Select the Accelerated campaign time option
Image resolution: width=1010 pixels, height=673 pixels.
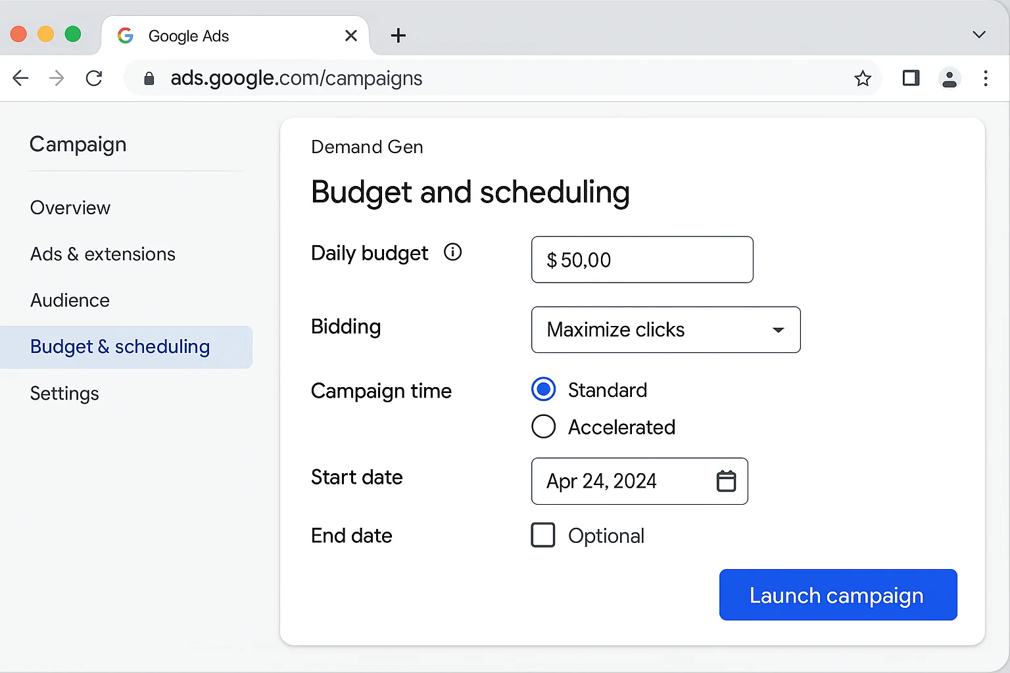(x=543, y=427)
